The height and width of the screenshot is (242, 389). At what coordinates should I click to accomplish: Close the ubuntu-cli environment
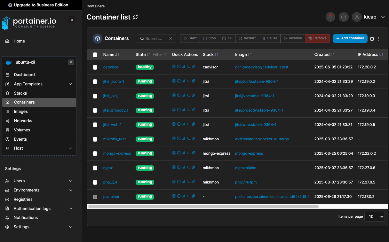[x=71, y=62]
